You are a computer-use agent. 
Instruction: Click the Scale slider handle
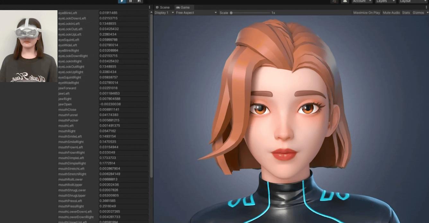pos(231,13)
